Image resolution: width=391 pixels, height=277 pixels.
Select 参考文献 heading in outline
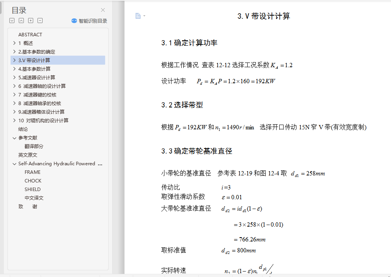click(x=28, y=138)
